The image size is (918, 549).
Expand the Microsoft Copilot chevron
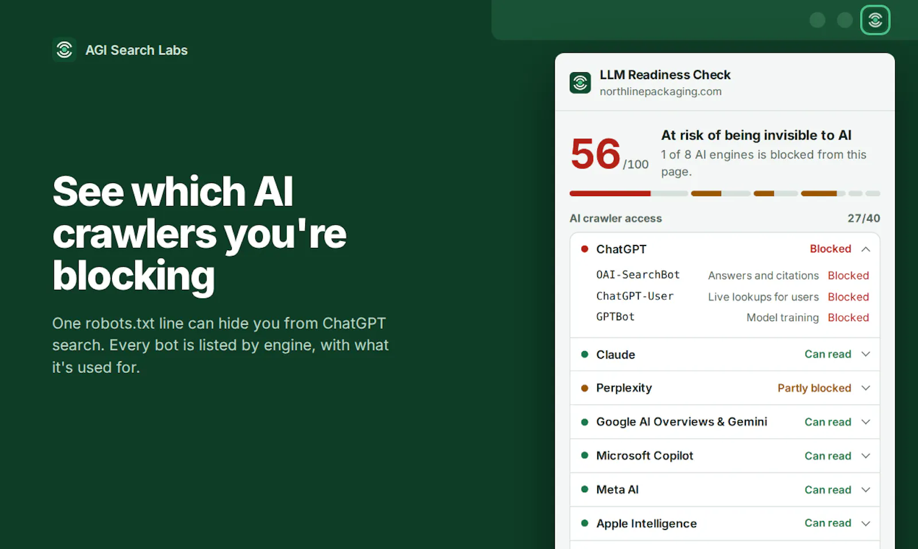tap(866, 456)
